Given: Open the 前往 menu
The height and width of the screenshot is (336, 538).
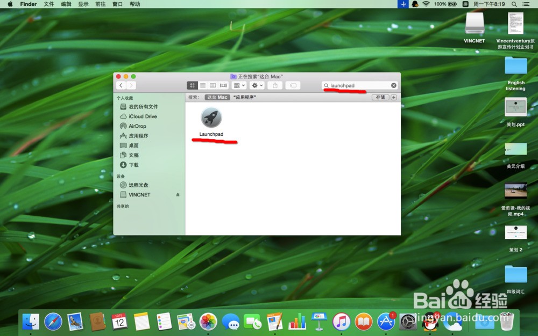Looking at the screenshot, I should coord(100,4).
